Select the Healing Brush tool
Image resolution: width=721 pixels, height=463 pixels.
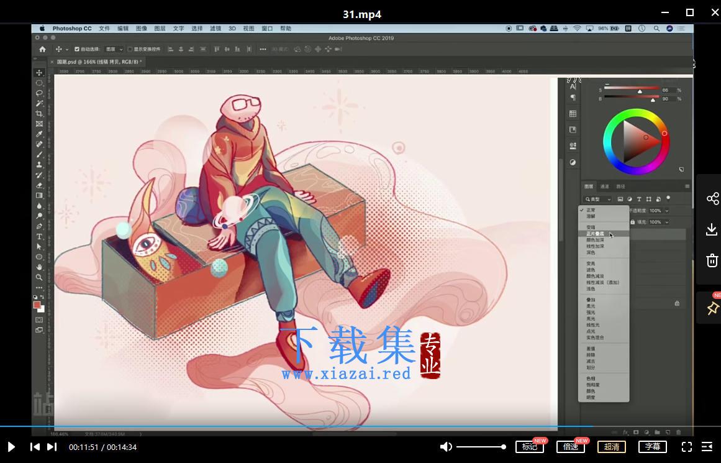pos(39,144)
